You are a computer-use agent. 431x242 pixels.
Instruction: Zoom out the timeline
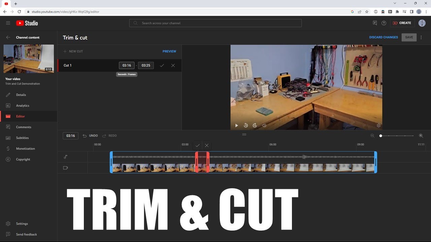click(x=372, y=135)
